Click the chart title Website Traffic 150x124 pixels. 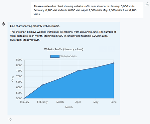point(64,49)
